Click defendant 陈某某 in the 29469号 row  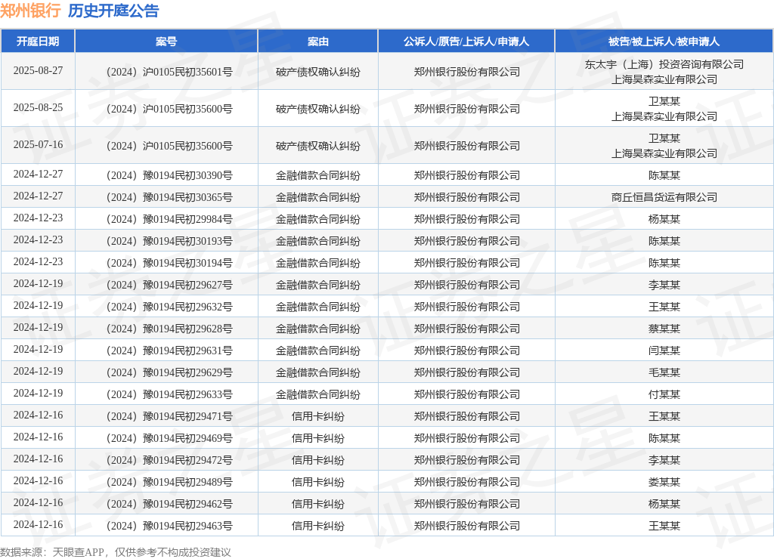(664, 438)
